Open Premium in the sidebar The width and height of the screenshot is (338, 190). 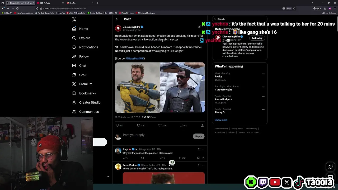pos(82,84)
